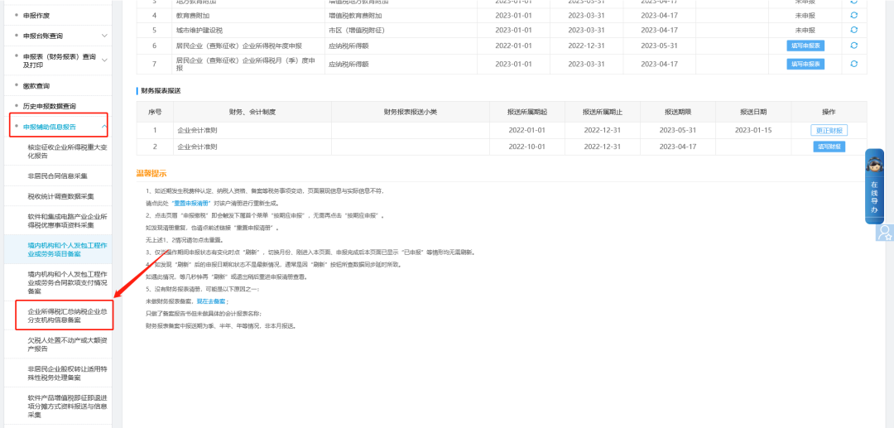Open 历史申报数据查询 in the sidebar
This screenshot has width=894, height=428.
pyautogui.click(x=49, y=106)
